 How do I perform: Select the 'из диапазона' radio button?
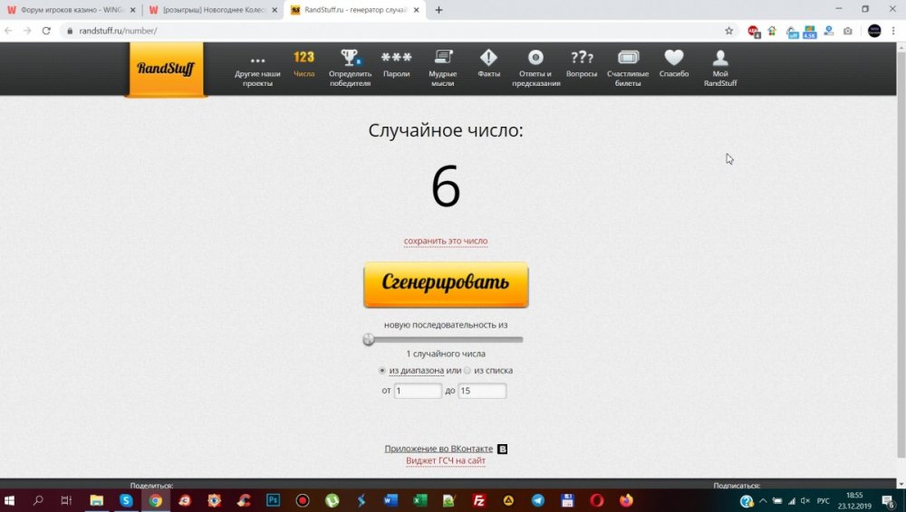[x=382, y=370]
